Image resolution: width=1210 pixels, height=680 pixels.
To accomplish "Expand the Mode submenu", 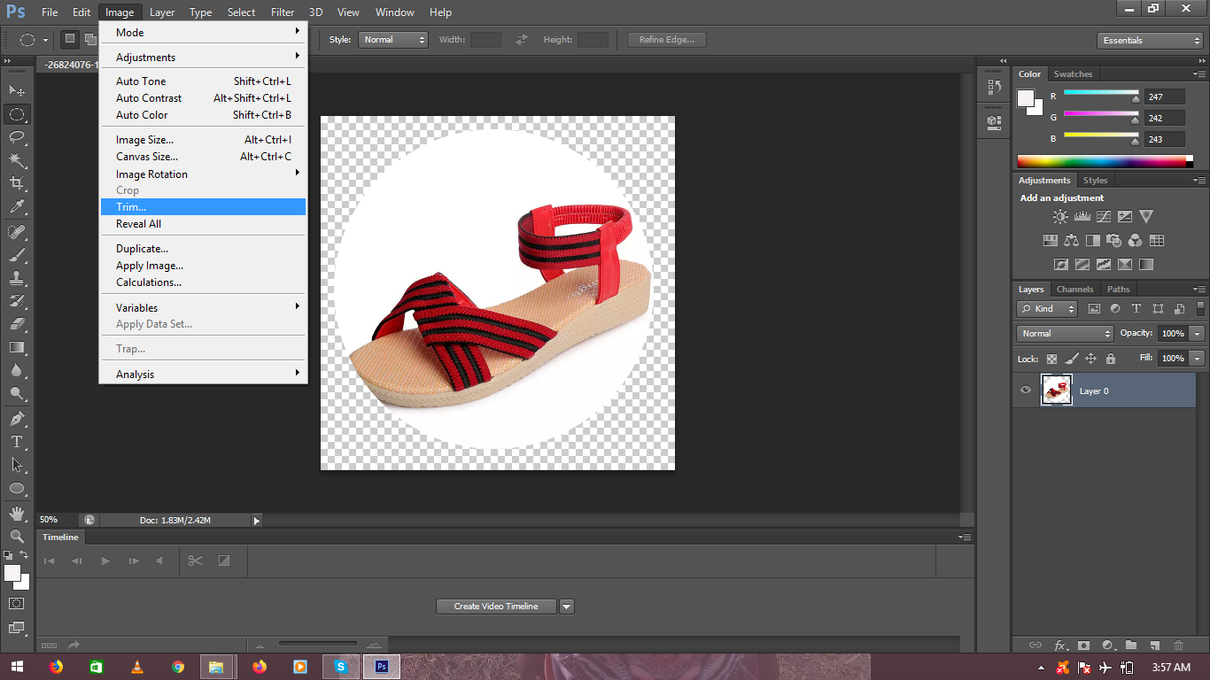I will click(203, 32).
